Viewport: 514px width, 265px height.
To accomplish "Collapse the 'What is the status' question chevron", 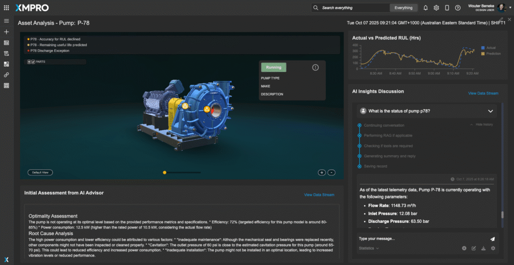I will [490, 111].
